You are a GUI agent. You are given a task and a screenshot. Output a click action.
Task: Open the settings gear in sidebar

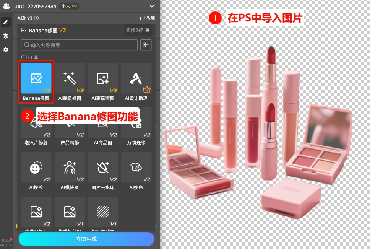6,50
